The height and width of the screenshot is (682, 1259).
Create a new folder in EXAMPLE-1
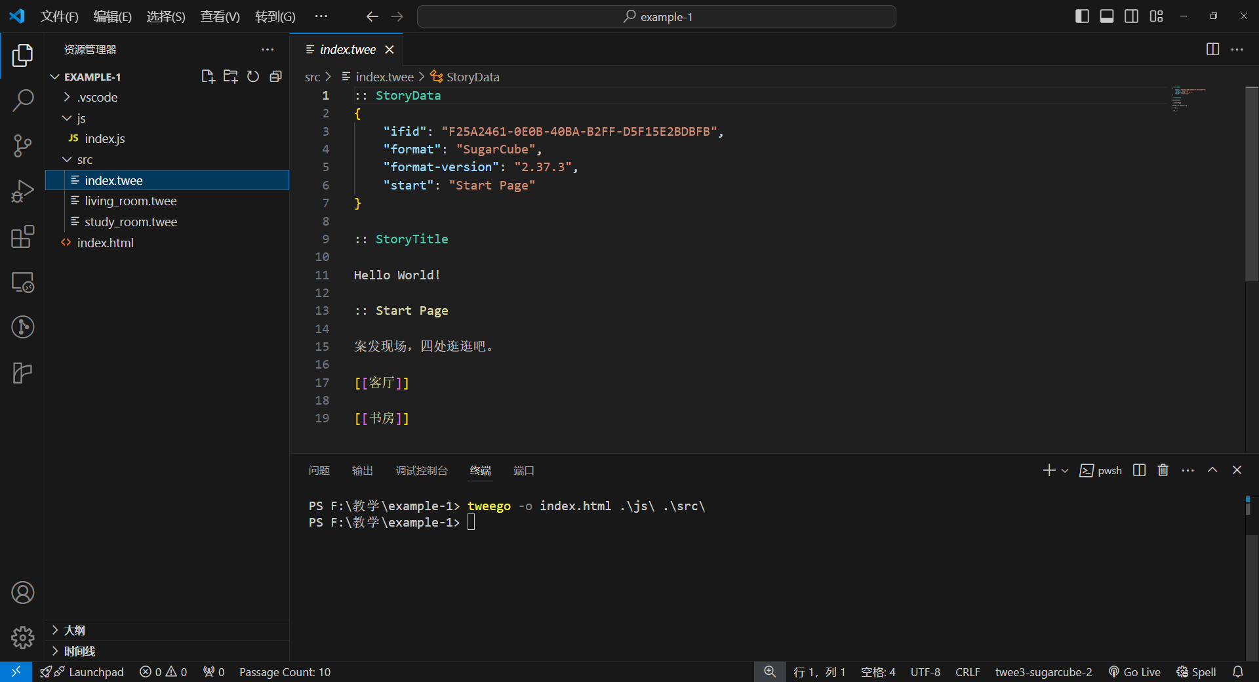click(230, 77)
